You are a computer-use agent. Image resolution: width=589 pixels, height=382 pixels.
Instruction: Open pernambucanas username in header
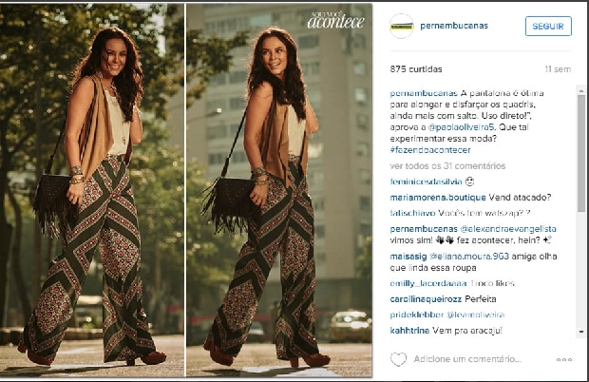click(454, 26)
